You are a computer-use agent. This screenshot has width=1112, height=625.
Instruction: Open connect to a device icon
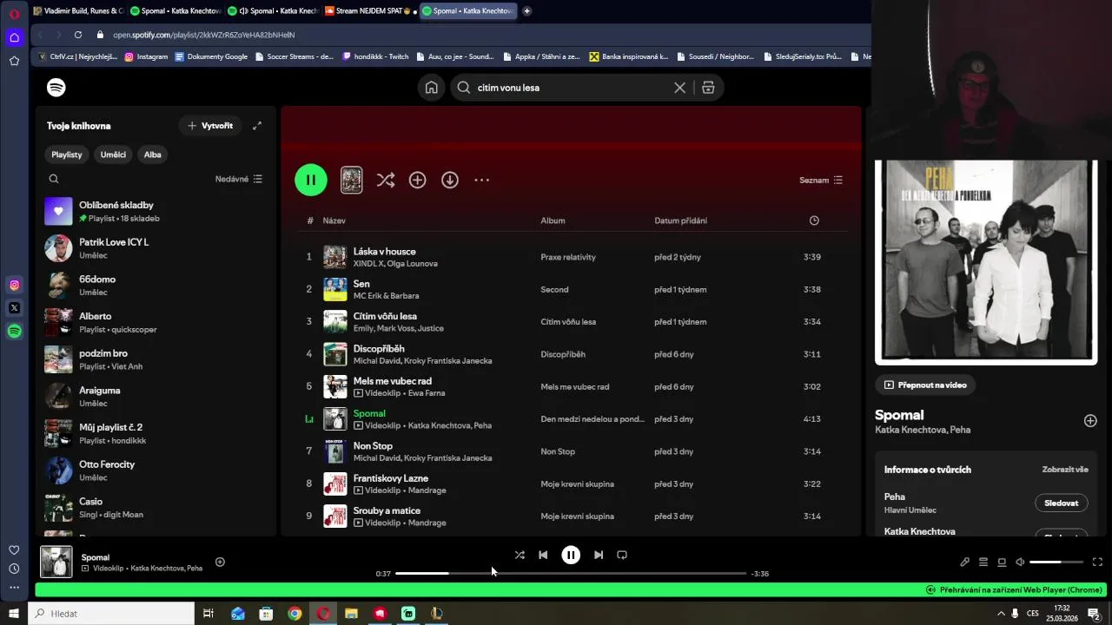tap(1002, 562)
